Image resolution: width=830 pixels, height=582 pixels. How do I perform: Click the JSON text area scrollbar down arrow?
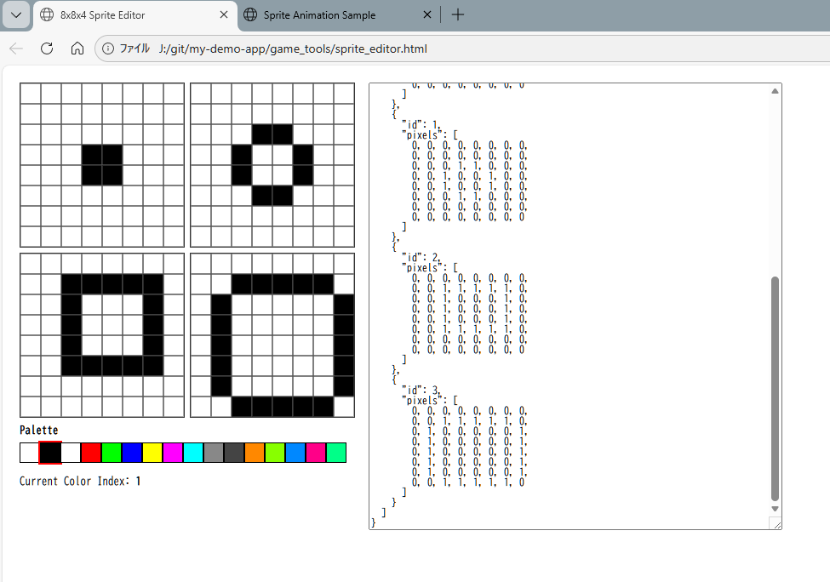(775, 509)
